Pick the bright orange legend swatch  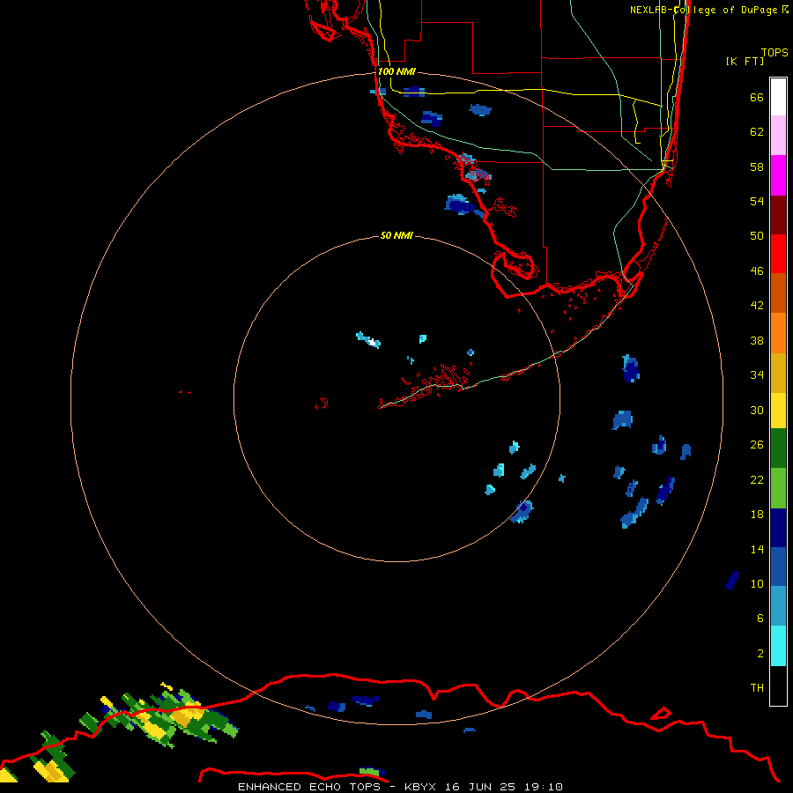tap(778, 332)
